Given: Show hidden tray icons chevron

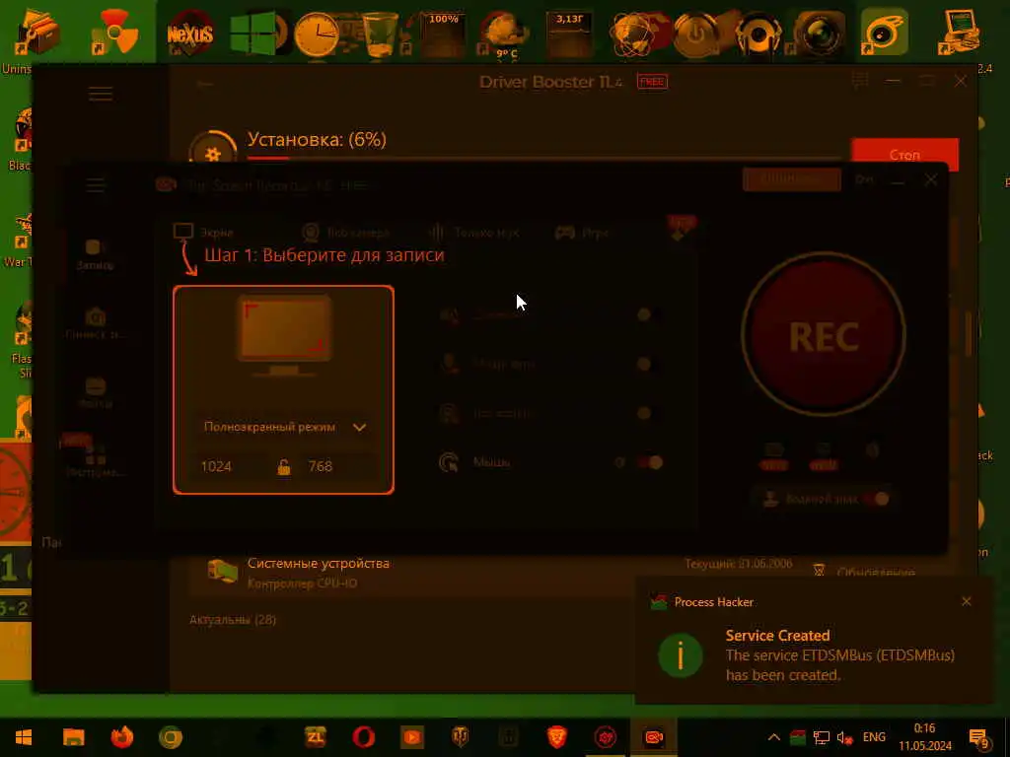Looking at the screenshot, I should point(774,737).
